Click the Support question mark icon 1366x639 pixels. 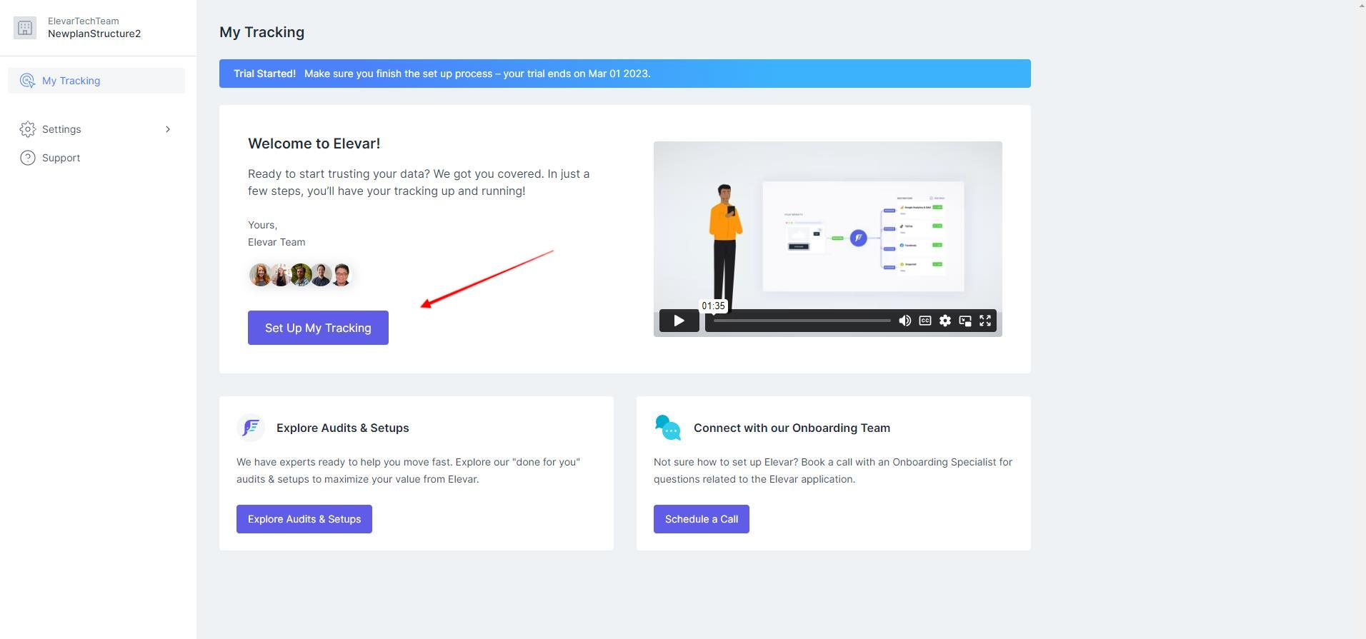tap(28, 158)
